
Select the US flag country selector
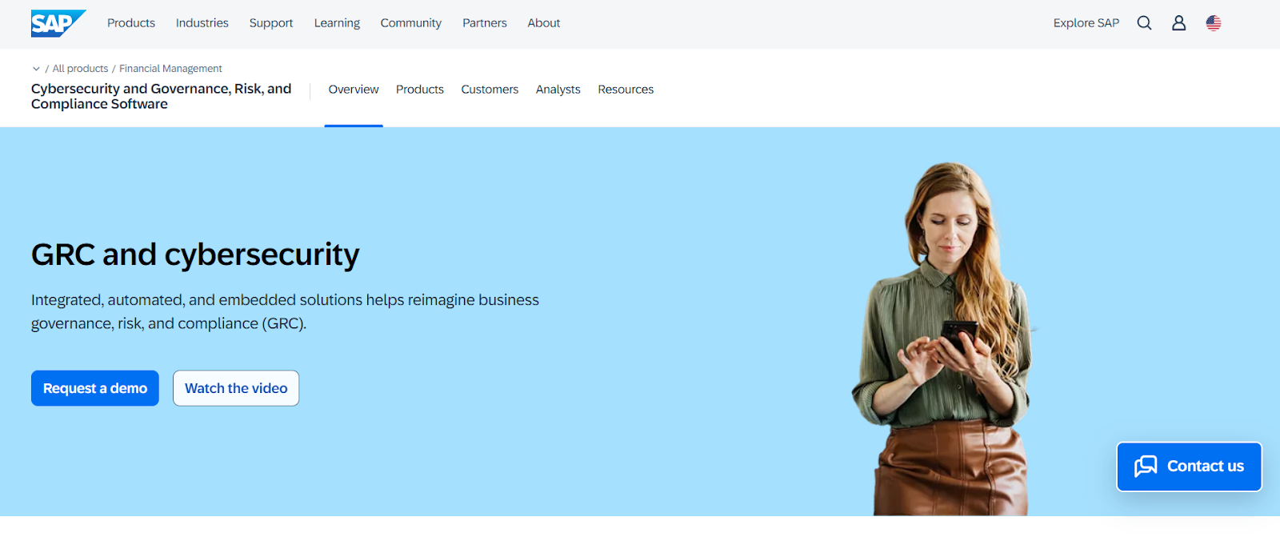1213,23
